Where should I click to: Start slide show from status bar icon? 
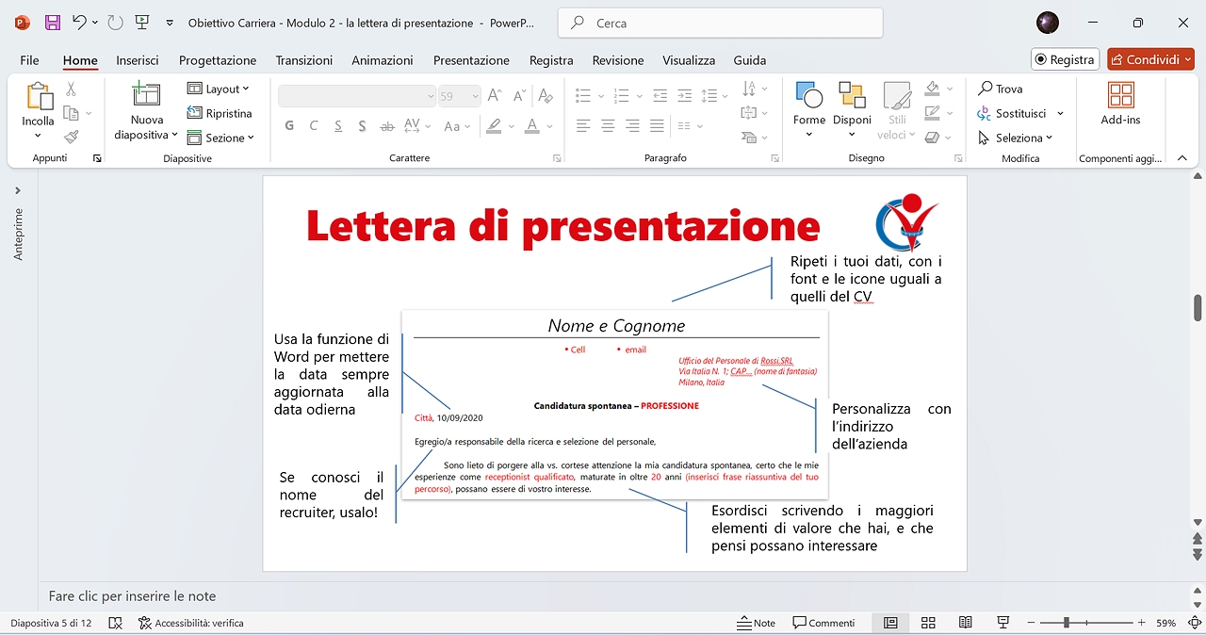point(1003,623)
